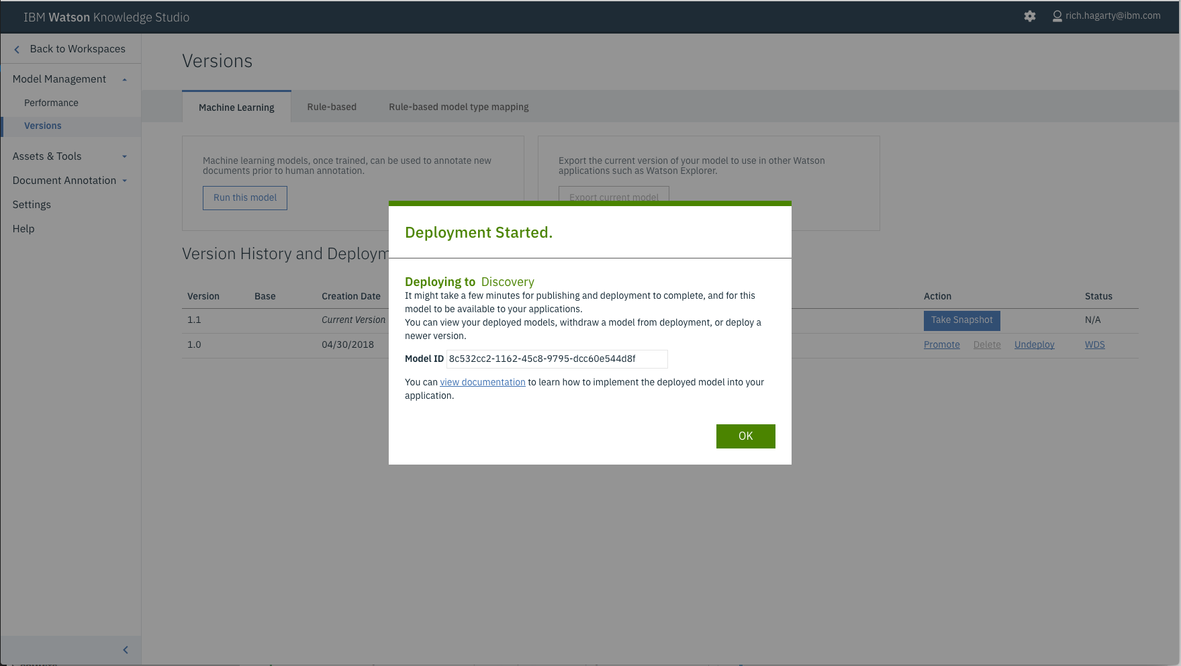Viewport: 1181px width, 666px height.
Task: Click Delete for version 1.0
Action: tap(987, 344)
